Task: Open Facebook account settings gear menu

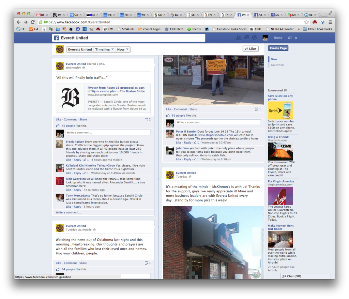Action: click(x=296, y=38)
